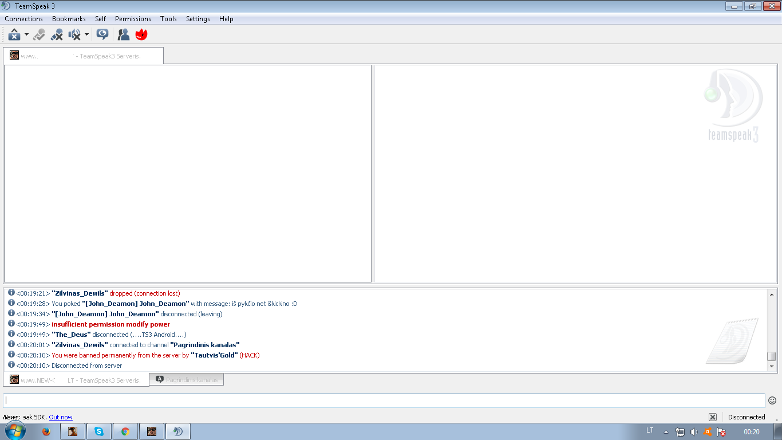
Task: Launch Firefox from the taskbar
Action: 46,431
